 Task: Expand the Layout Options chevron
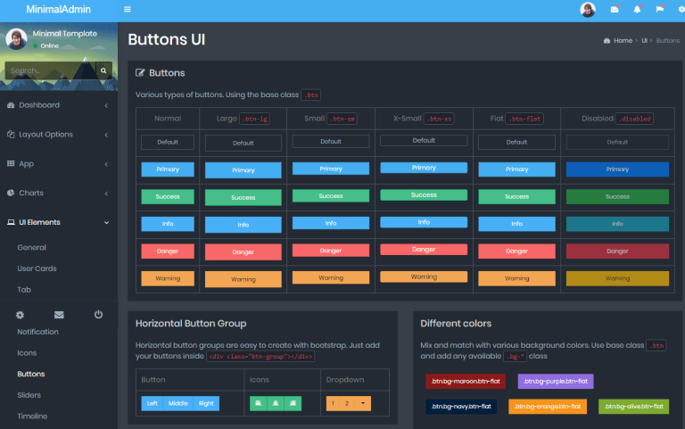coord(106,135)
